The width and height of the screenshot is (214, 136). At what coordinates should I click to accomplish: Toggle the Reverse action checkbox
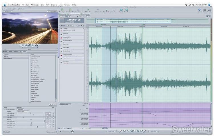[61, 34]
